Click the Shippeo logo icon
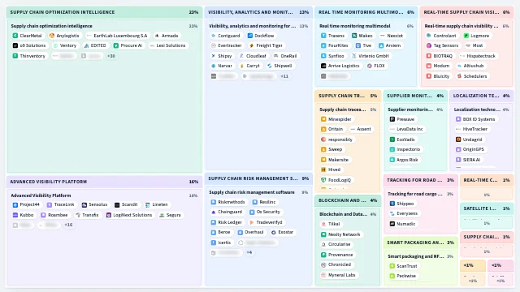The width and height of the screenshot is (520, 292). (392, 204)
